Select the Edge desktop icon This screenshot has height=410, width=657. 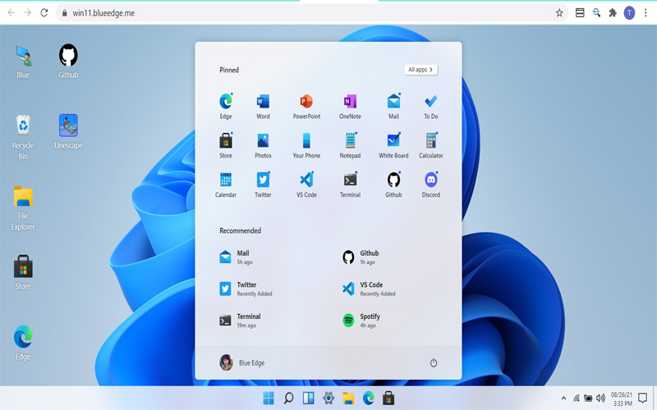(x=23, y=343)
